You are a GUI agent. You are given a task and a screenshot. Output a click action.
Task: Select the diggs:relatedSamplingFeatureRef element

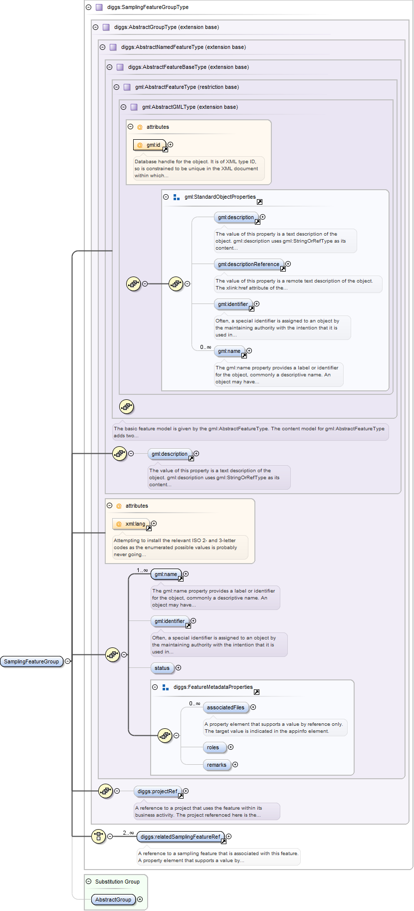click(180, 837)
